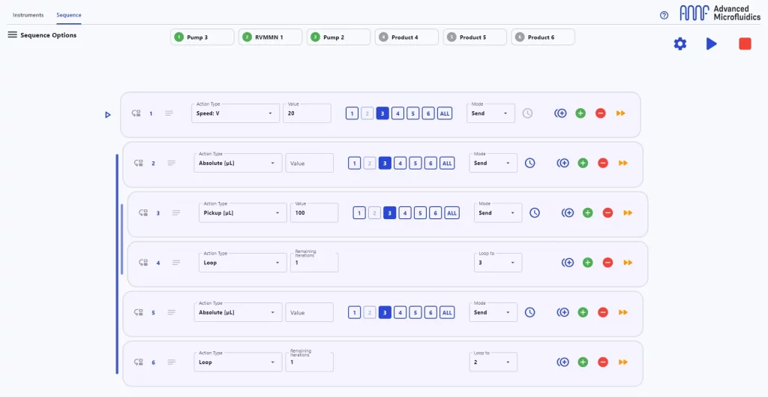Screen dimensions: 768x397
Task: Toggle device 6 in step 2
Action: [x=430, y=163]
